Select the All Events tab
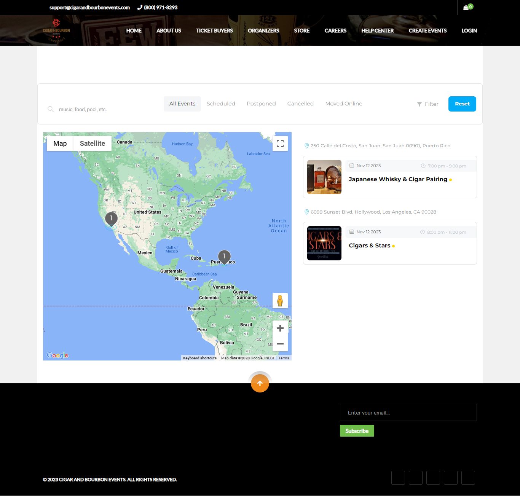Viewport: 520px width, 496px height. click(182, 104)
